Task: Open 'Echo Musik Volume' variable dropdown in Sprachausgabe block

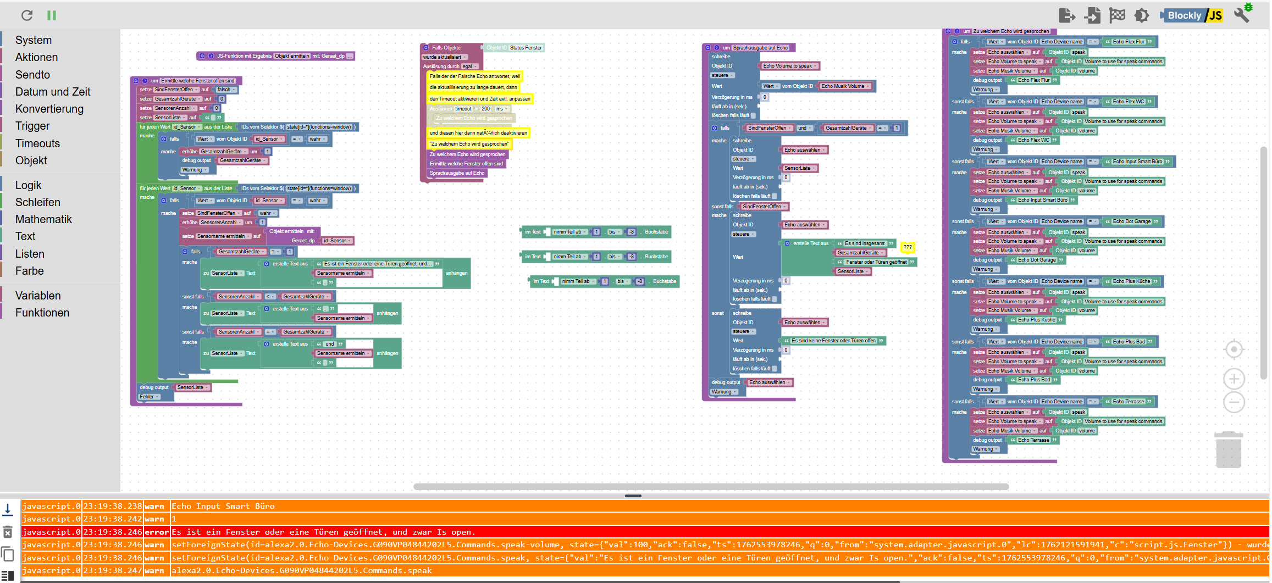Action: coord(845,86)
